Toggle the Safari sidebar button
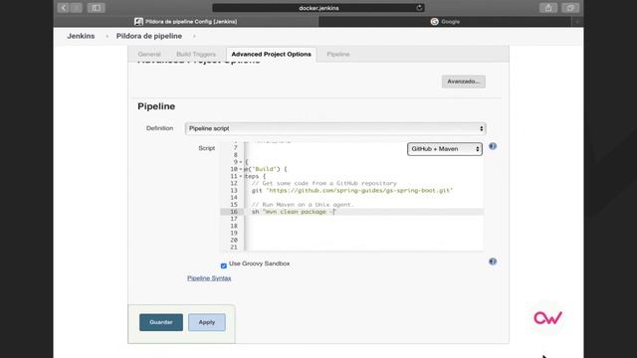This screenshot has height=358, width=637. [x=97, y=8]
